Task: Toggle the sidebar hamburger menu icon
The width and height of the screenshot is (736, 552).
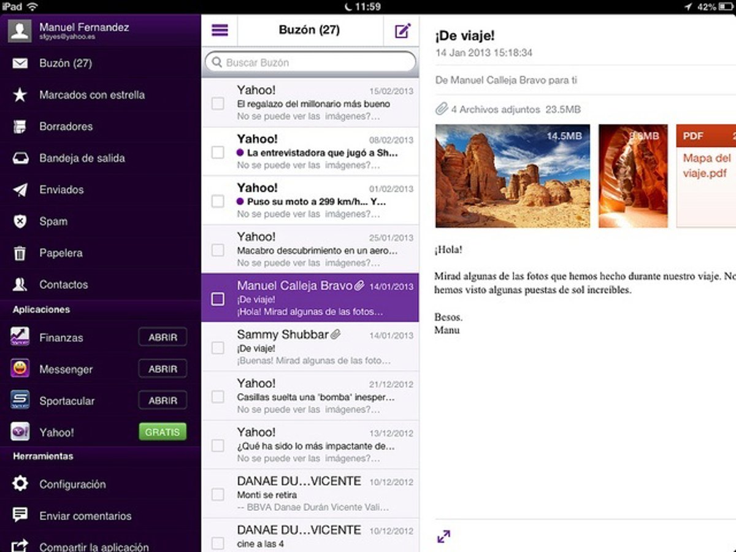Action: (220, 31)
